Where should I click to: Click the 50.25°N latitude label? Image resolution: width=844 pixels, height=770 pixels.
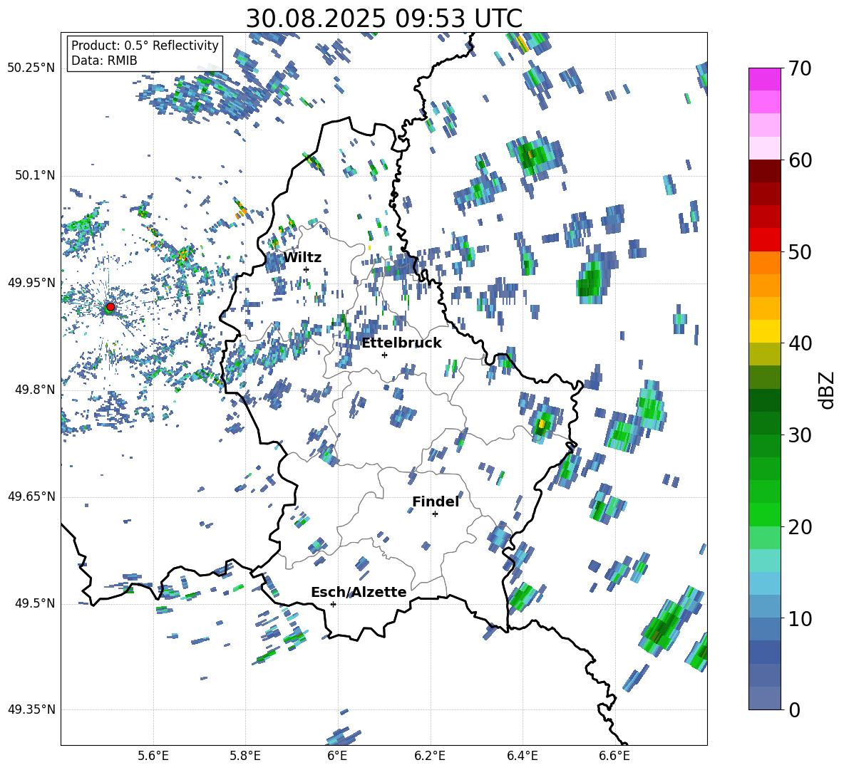pyautogui.click(x=31, y=68)
